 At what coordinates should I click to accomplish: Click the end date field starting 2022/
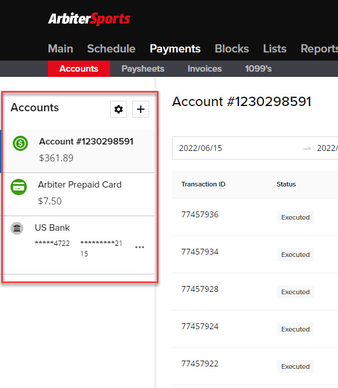[328, 148]
